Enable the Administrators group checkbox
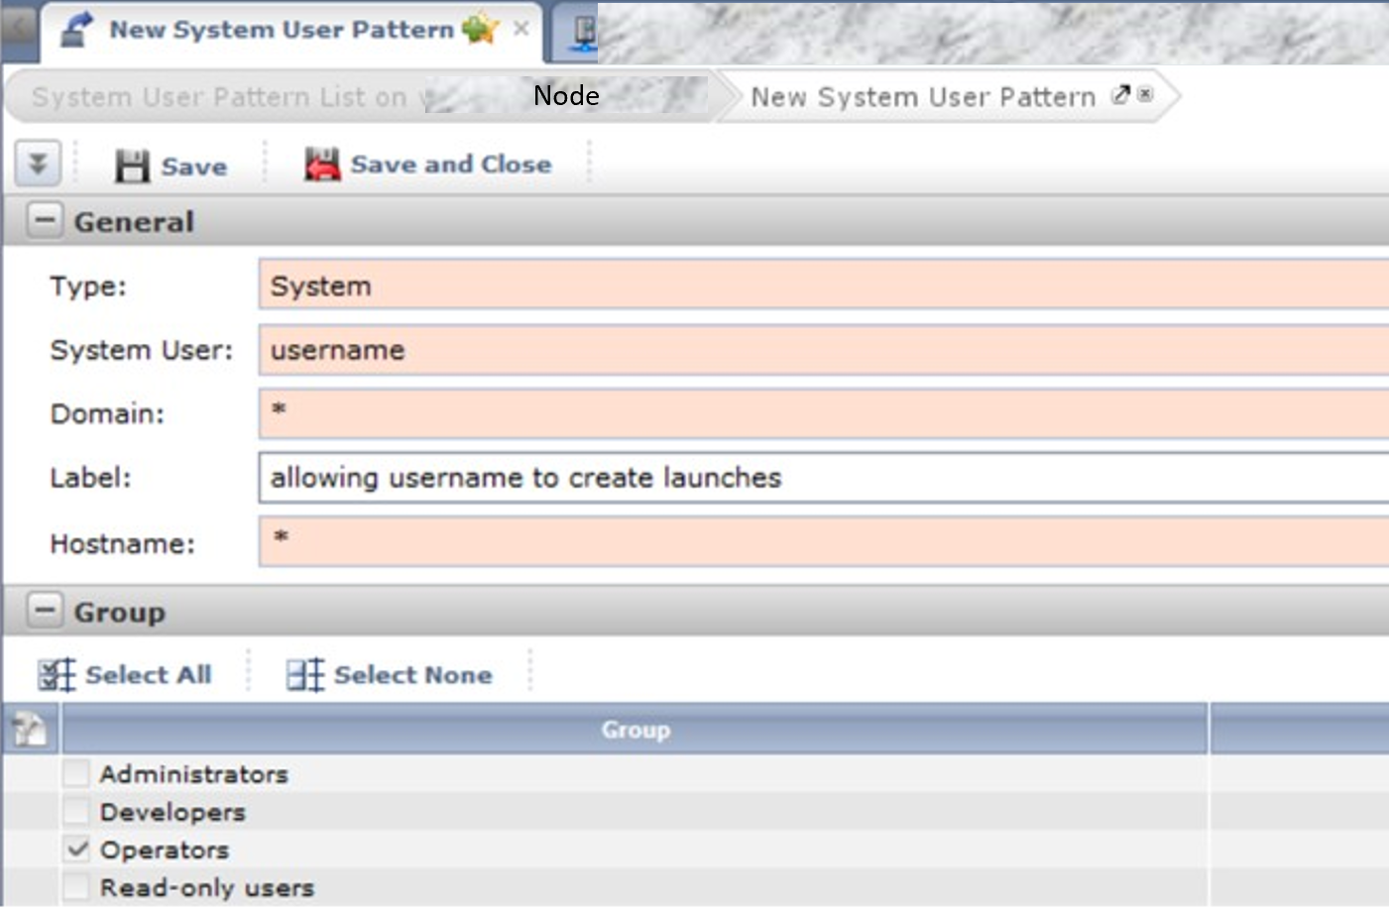Viewport: 1389px width, 910px height. 76,773
